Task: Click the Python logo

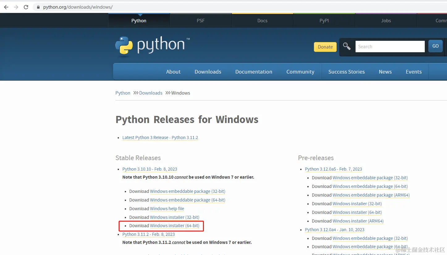Action: click(x=153, y=47)
